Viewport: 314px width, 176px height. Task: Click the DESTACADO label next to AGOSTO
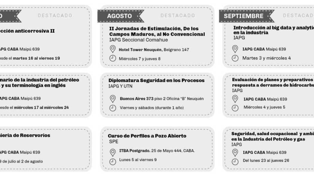click(x=178, y=16)
